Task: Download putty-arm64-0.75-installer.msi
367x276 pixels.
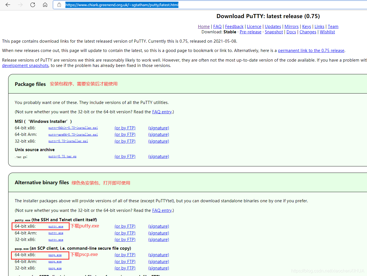Action: (x=73, y=135)
